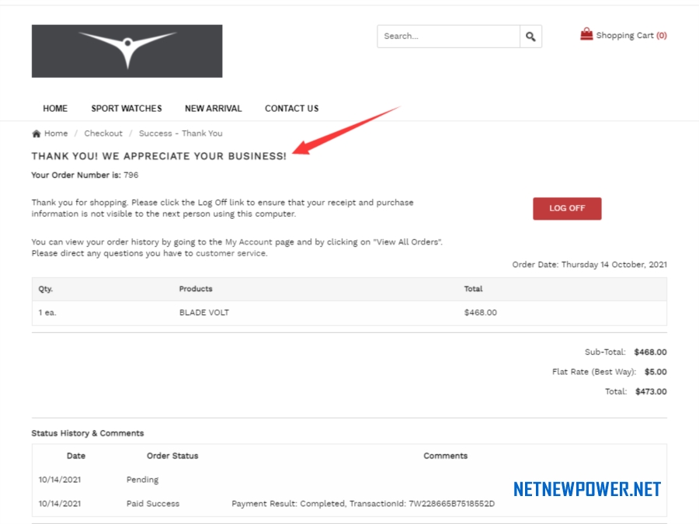
Task: Click the home icon in breadcrumb
Action: point(37,134)
